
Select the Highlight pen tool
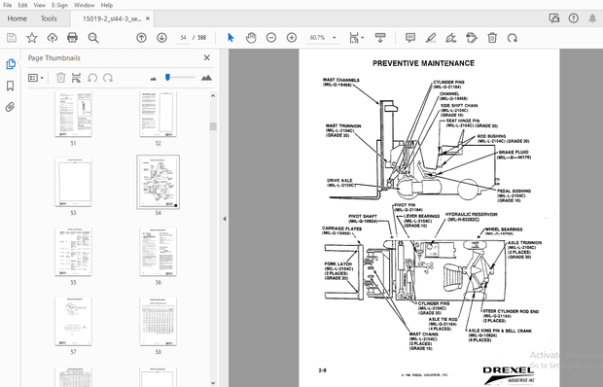431,38
